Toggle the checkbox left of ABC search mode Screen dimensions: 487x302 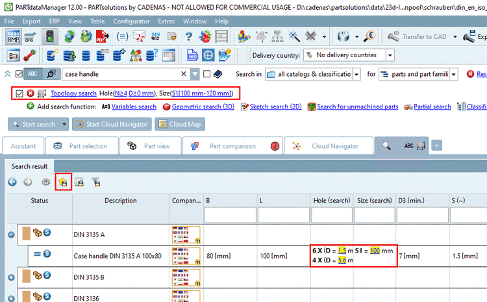(x=19, y=74)
